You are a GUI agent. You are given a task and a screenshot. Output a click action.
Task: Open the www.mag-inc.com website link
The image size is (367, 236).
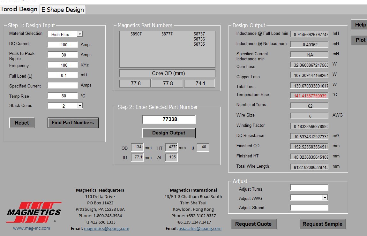[32, 228]
